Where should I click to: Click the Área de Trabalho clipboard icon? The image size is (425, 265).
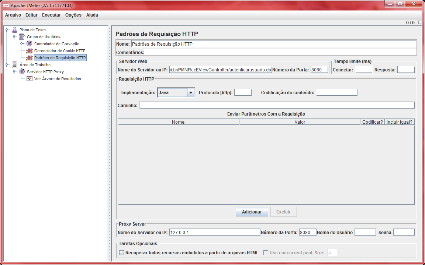click(15, 65)
